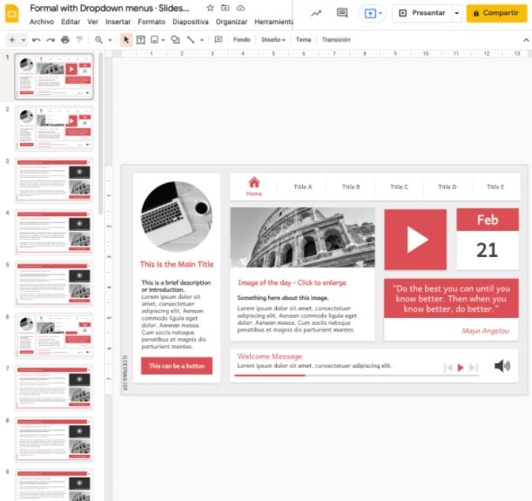Screen dimensions: 532x501
Task: Click the Compartir share button
Action: (x=496, y=13)
